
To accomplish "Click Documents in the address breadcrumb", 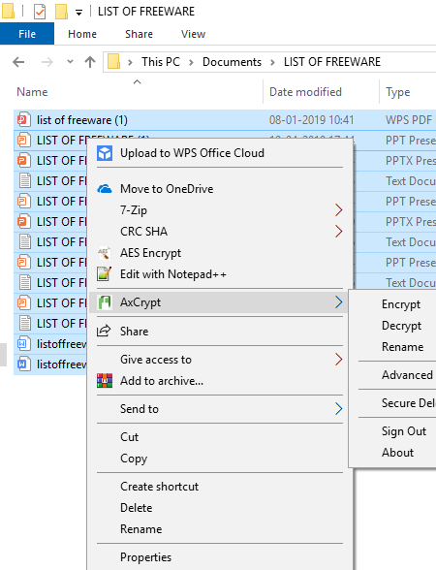I will click(232, 62).
